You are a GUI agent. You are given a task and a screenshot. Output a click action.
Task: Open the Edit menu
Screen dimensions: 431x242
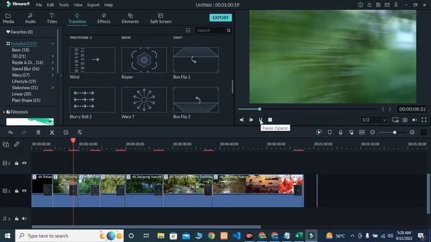51,5
